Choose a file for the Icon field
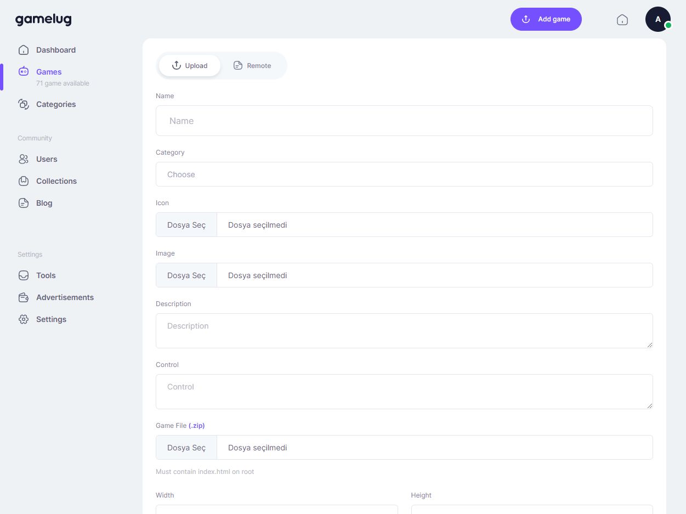The height and width of the screenshot is (514, 686). pos(186,225)
